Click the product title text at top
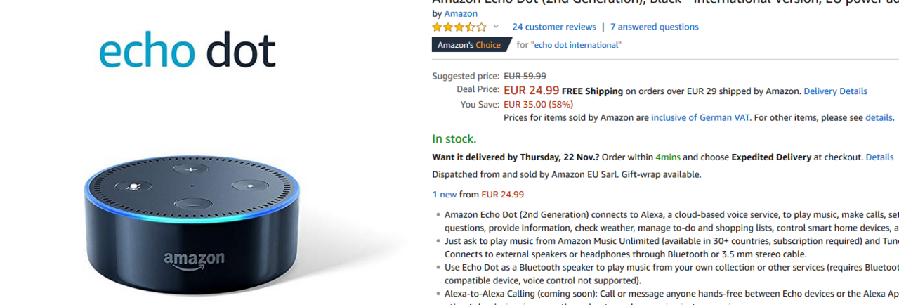The width and height of the screenshot is (899, 305). pyautogui.click(x=665, y=2)
